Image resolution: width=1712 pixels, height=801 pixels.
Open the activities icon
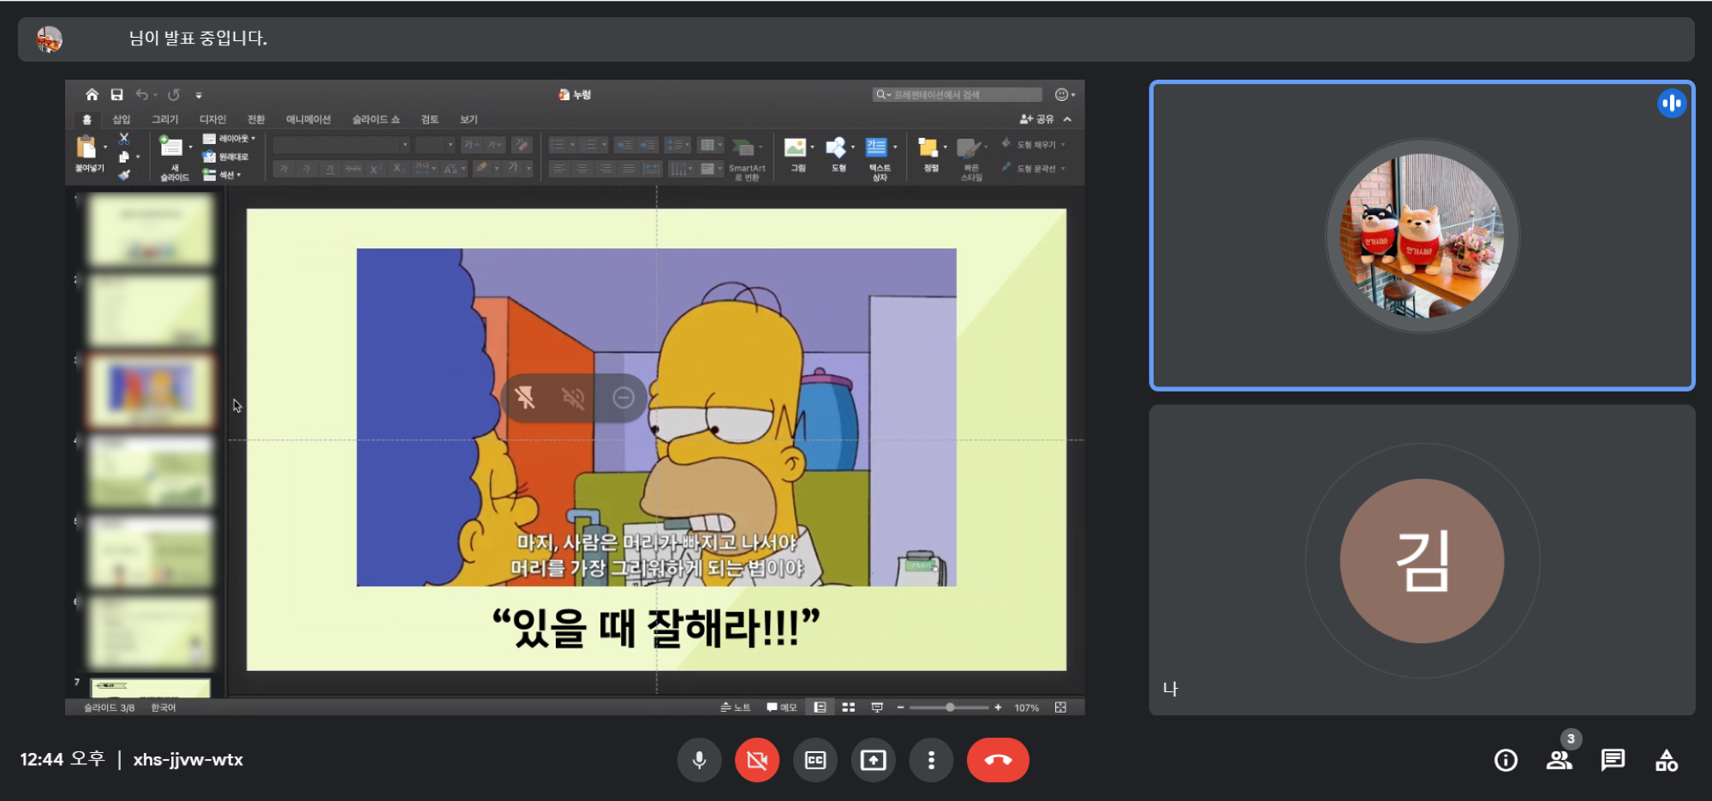[1667, 760]
